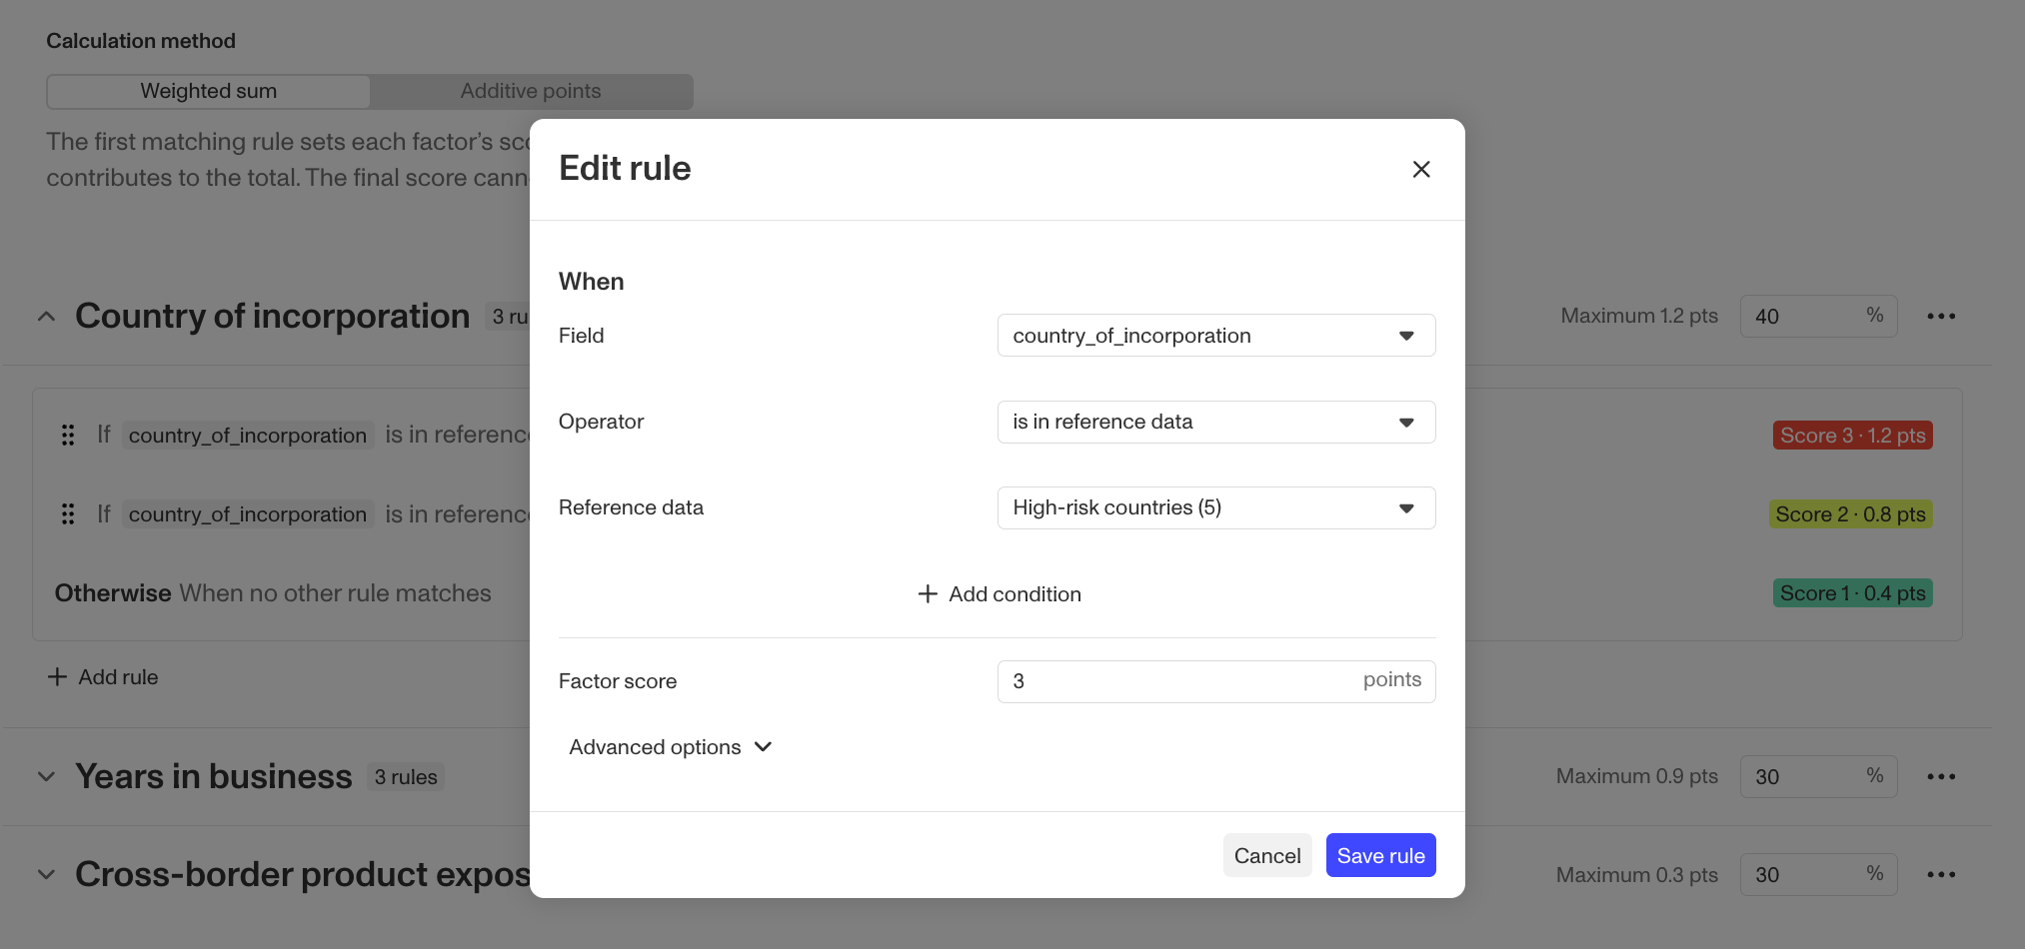
Task: Open the Operator dropdown
Action: 1215,422
